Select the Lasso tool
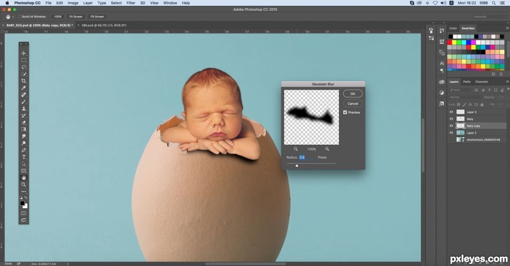510x266 pixels. point(24,67)
